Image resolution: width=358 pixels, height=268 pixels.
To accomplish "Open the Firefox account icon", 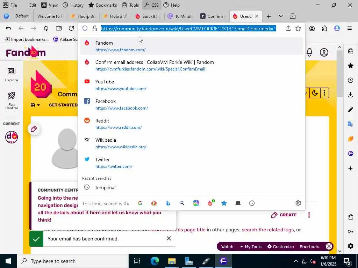I will 312,28.
